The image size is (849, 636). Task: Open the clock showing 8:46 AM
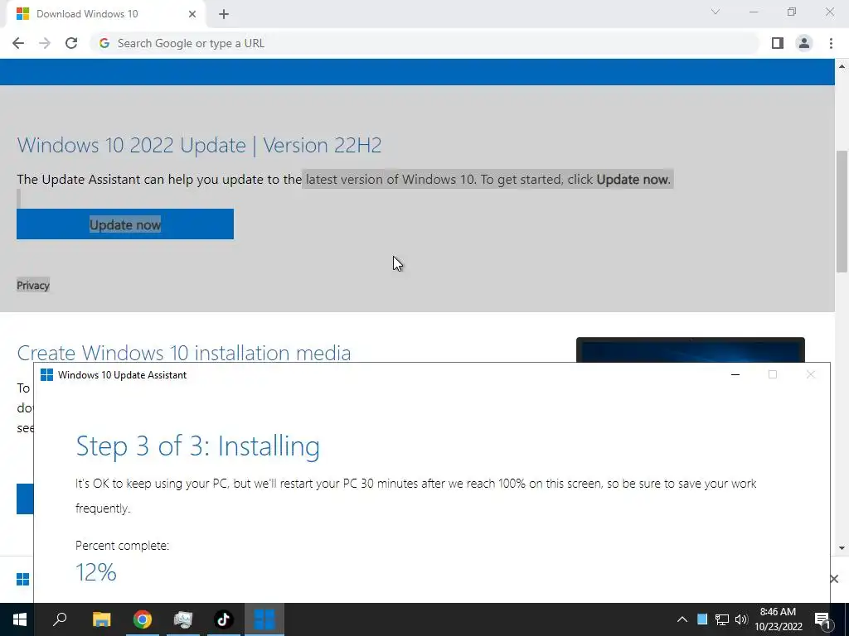[779, 619]
